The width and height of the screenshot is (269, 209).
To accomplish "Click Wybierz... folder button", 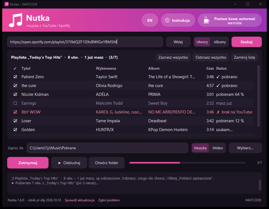I will (x=245, y=148).
